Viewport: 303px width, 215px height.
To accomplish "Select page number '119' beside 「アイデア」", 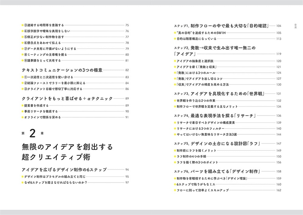I will click(279, 54).
